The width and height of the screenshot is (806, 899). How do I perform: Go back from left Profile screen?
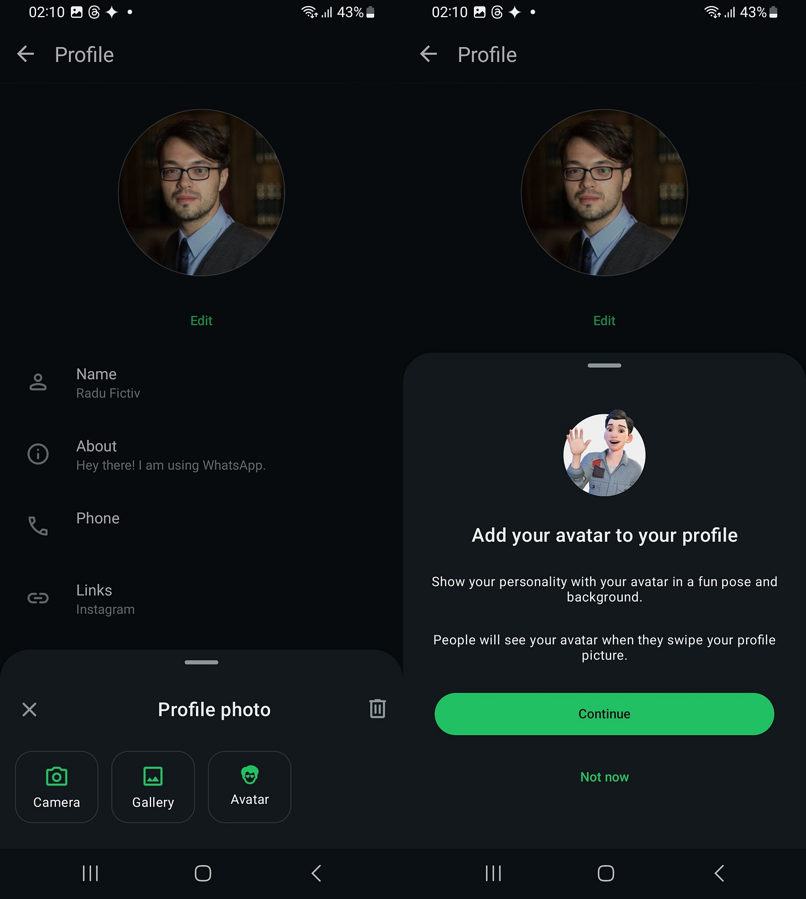coord(25,54)
